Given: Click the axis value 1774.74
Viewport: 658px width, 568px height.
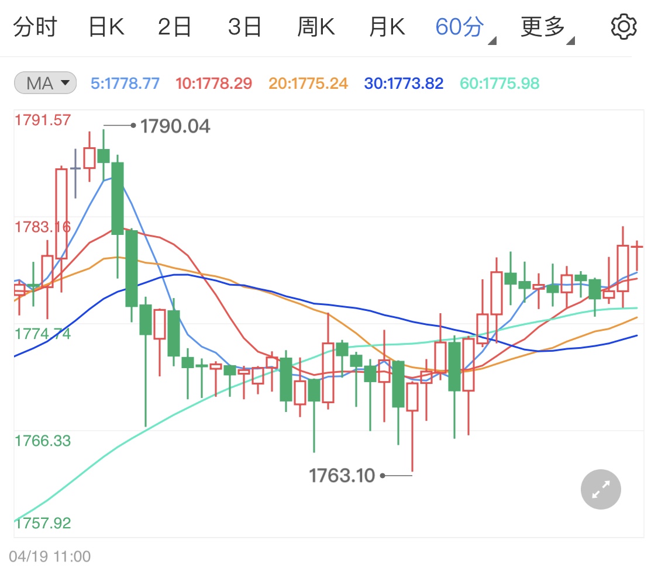Looking at the screenshot, I should click(x=43, y=334).
